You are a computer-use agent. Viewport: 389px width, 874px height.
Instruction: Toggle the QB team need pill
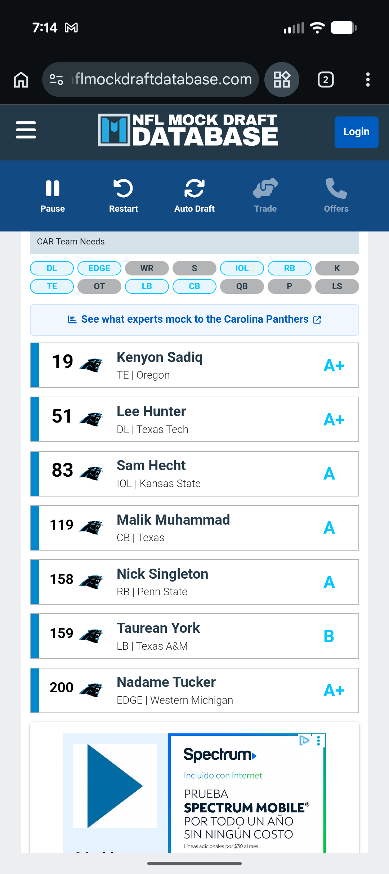tap(242, 286)
